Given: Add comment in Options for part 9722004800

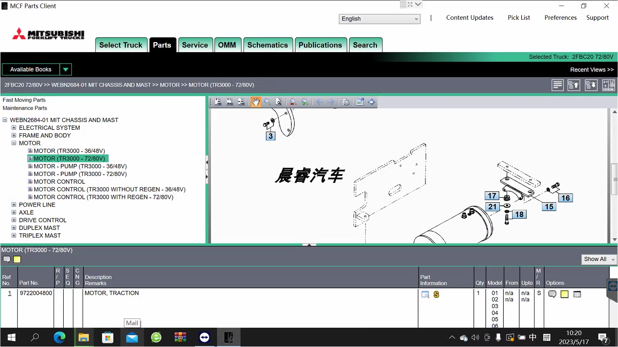Looking at the screenshot, I should [553, 294].
